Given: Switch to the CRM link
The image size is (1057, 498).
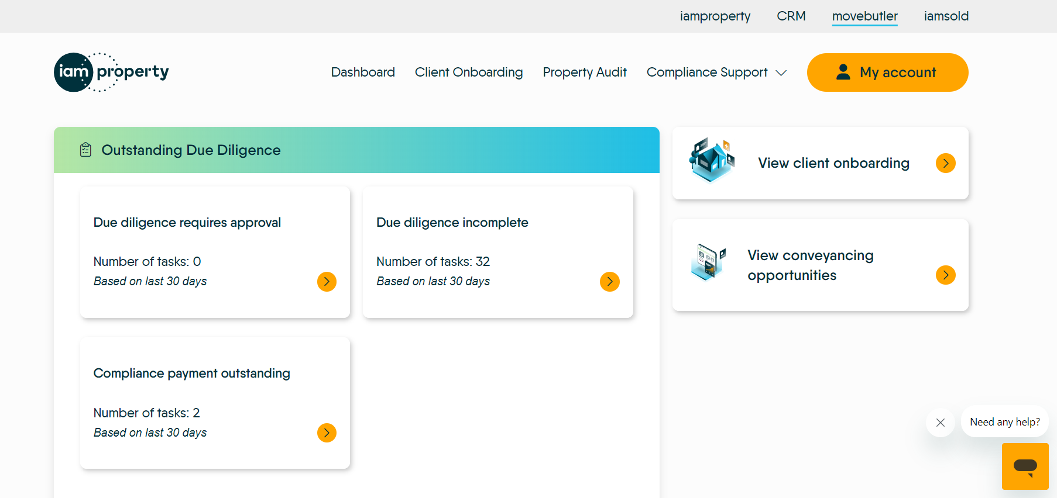Looking at the screenshot, I should pyautogui.click(x=791, y=16).
